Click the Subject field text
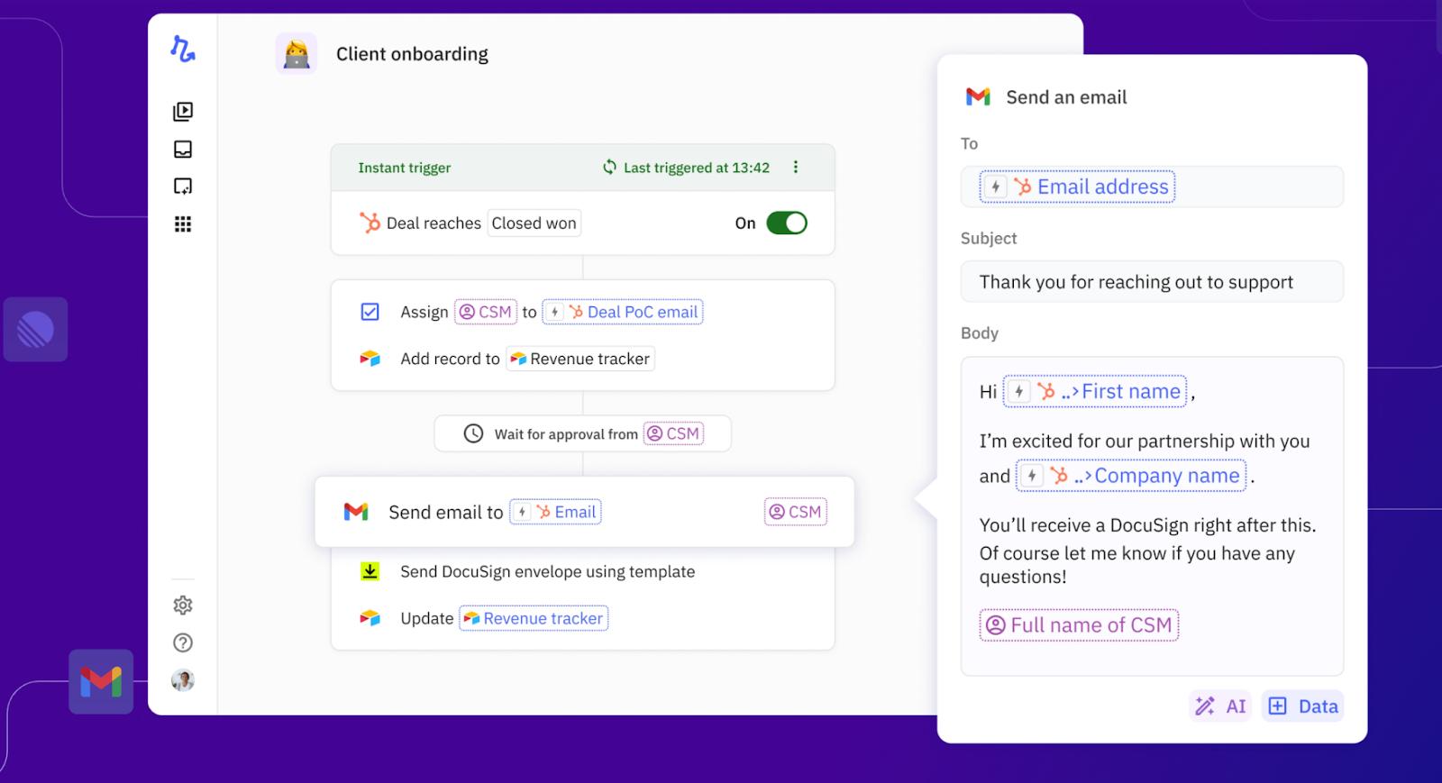Image resolution: width=1442 pixels, height=783 pixels. (1136, 282)
